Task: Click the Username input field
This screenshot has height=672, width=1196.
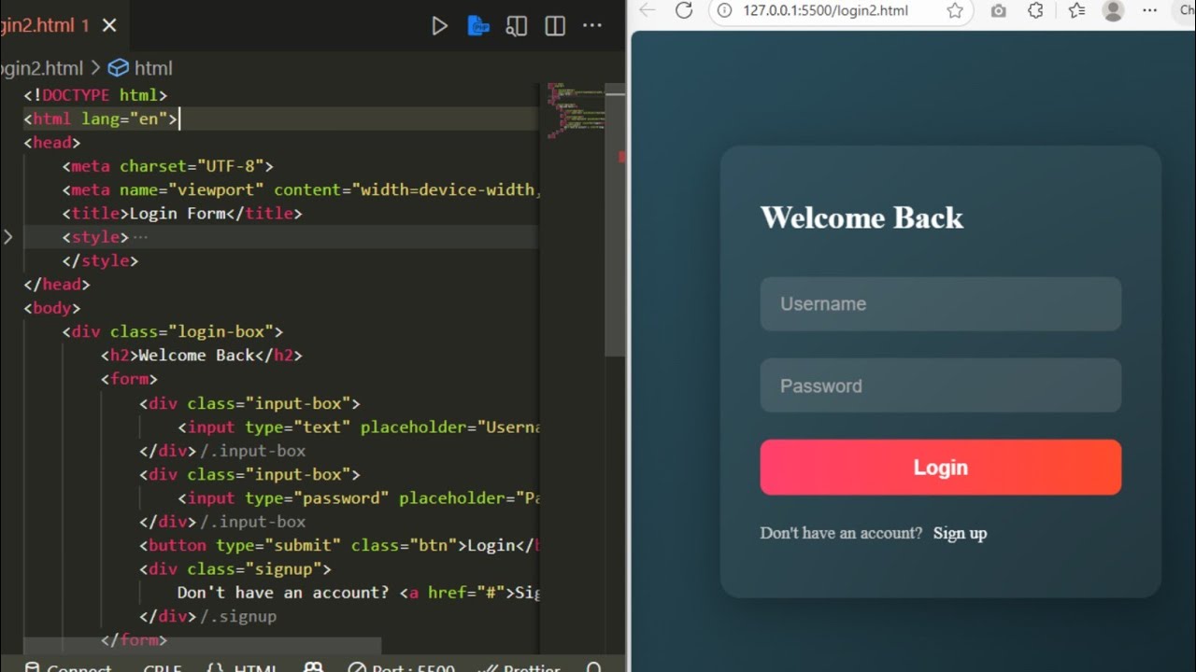Action: pos(941,304)
